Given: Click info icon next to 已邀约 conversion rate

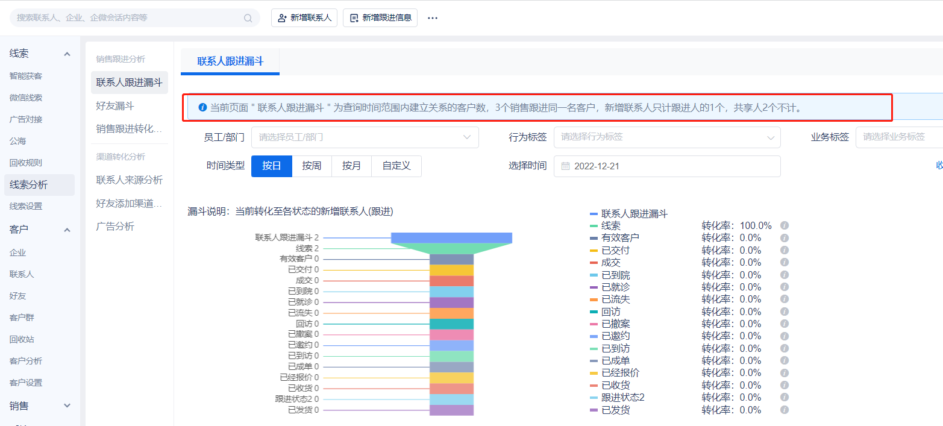Looking at the screenshot, I should pyautogui.click(x=785, y=336).
